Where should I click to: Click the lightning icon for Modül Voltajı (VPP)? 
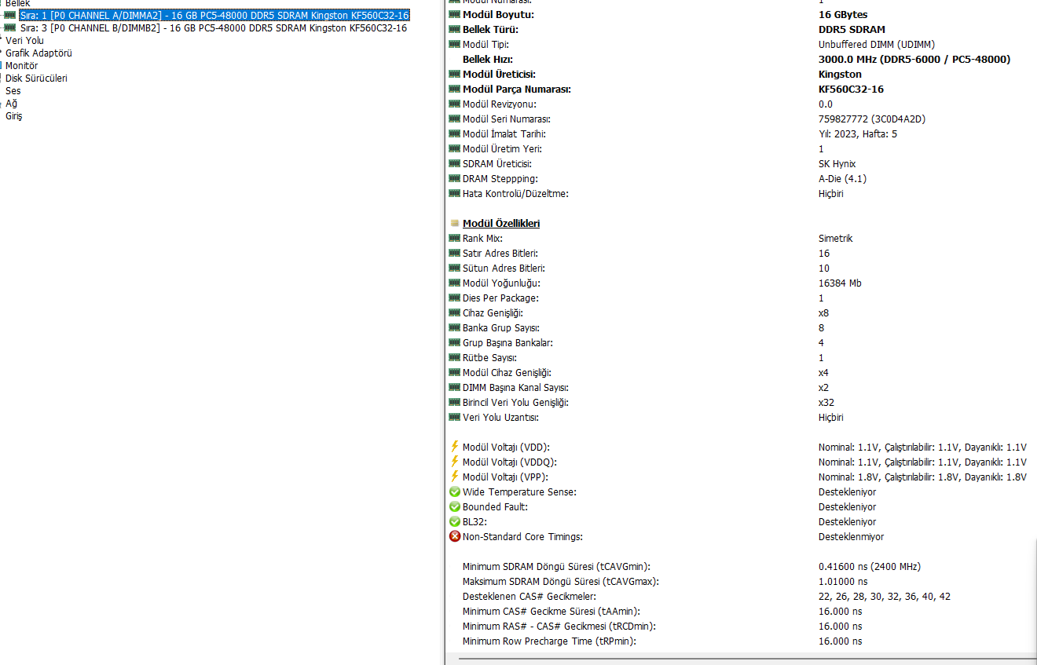(454, 477)
